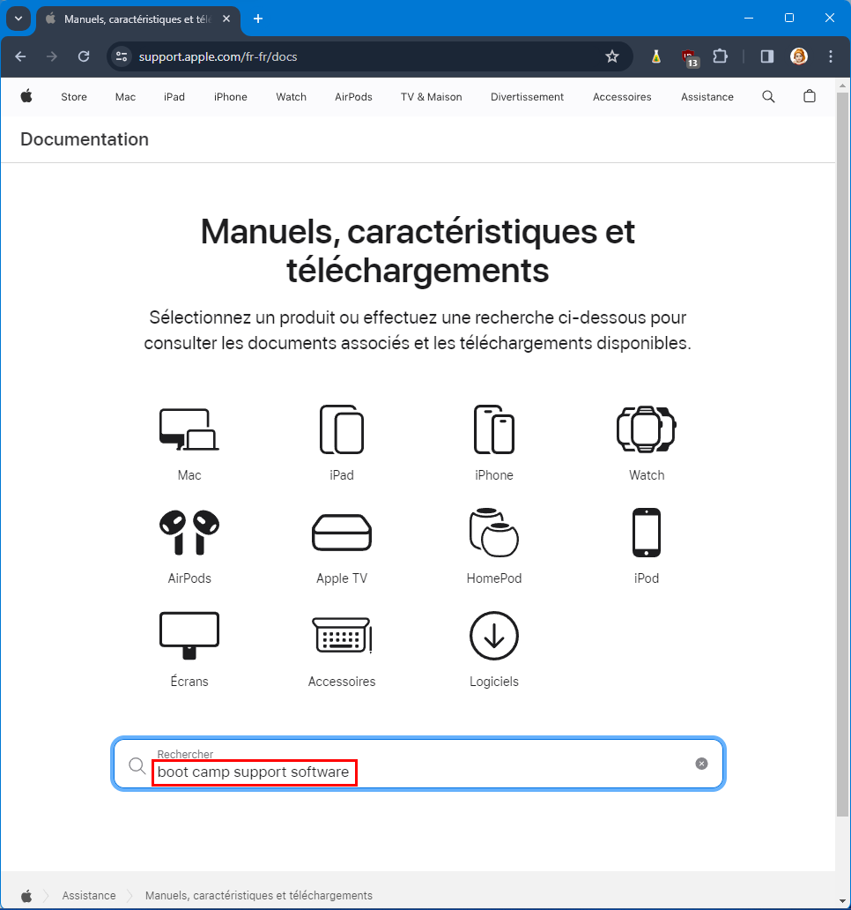Click the yellow flask extension icon
This screenshot has height=910, width=851.
[x=655, y=56]
